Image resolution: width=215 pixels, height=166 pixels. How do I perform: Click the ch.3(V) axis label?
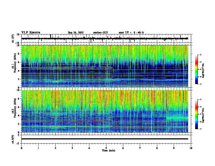pos(13,139)
